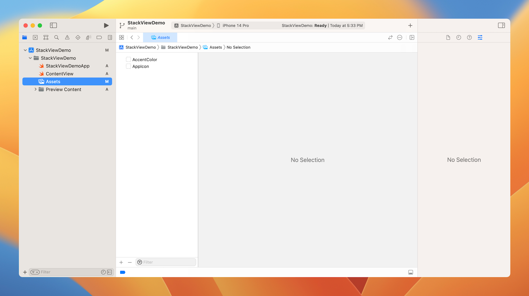This screenshot has height=296, width=529.
Task: Open the Quick Help inspector icon
Action: click(x=469, y=38)
